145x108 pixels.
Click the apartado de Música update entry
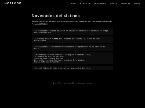(x=73, y=47)
